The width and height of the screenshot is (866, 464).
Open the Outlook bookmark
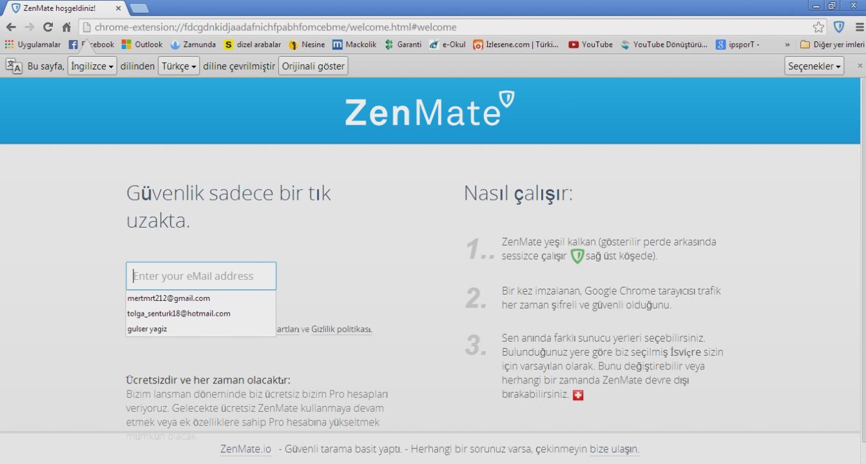(142, 44)
